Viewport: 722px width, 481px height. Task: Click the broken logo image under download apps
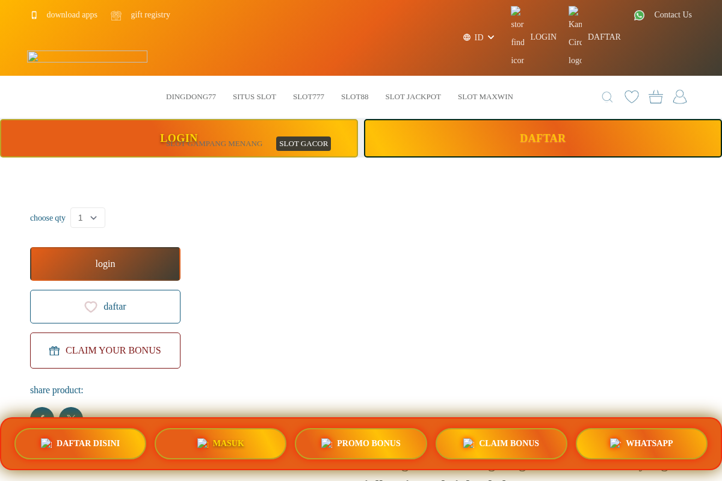pos(87,57)
